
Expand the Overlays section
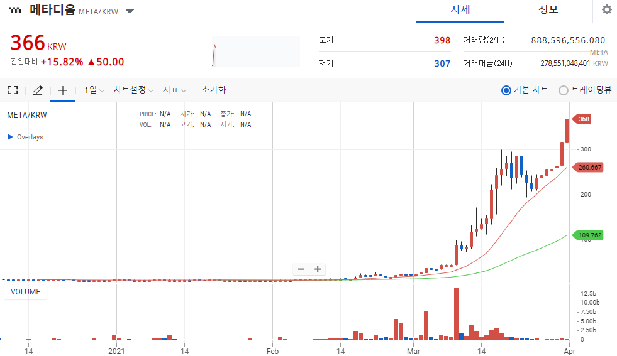[x=26, y=137]
